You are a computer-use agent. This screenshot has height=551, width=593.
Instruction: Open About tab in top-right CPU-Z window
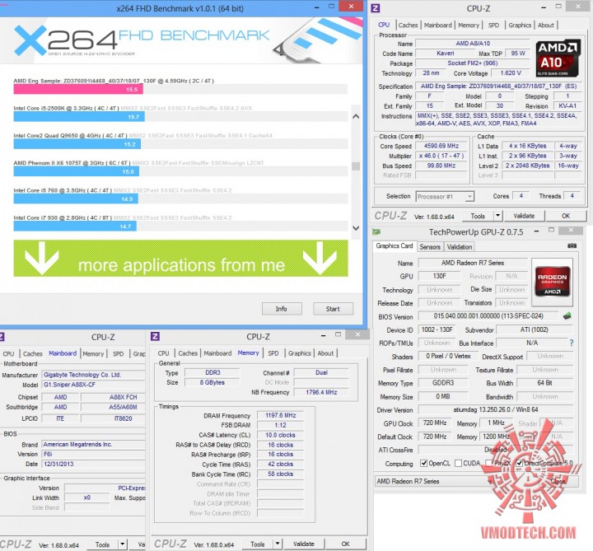click(546, 25)
